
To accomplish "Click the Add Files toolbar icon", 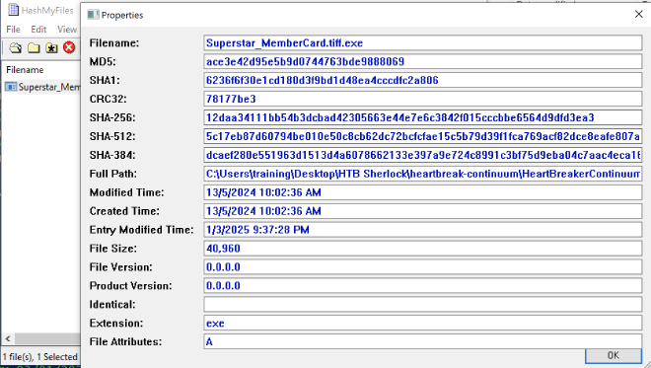I will pyautogui.click(x=16, y=47).
